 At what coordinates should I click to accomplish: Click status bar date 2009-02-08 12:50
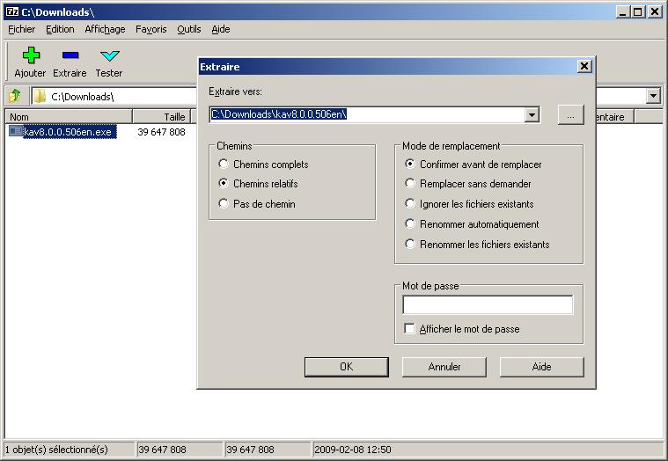[353, 450]
